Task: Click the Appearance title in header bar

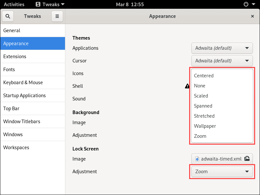Action: 162,16
